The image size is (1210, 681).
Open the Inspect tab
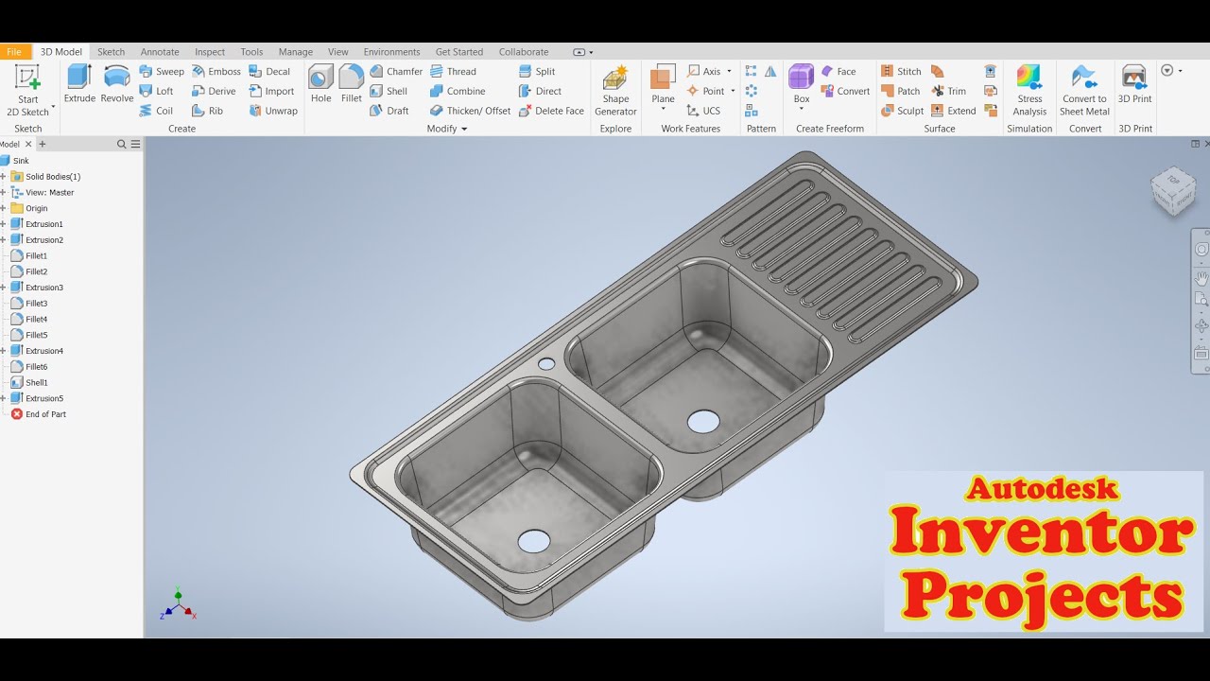[x=210, y=52]
